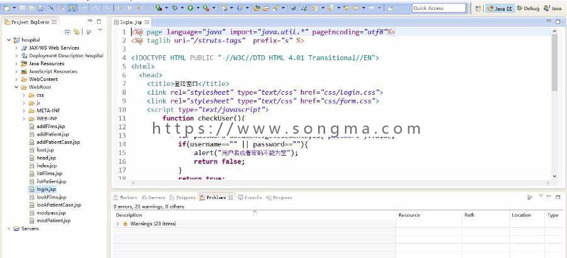
Task: Click the Back navigation yellow arrow
Action: tap(357, 8)
